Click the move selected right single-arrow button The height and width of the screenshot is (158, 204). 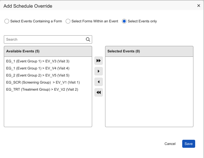[x=99, y=71]
